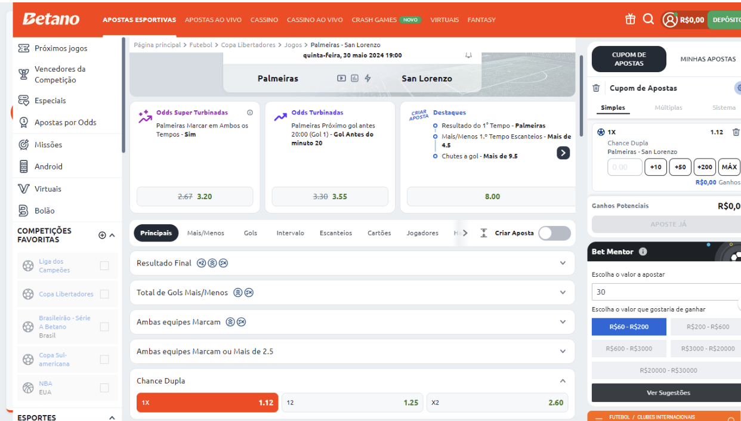Click the stake amount input field
The width and height of the screenshot is (741, 421).
pyautogui.click(x=625, y=167)
